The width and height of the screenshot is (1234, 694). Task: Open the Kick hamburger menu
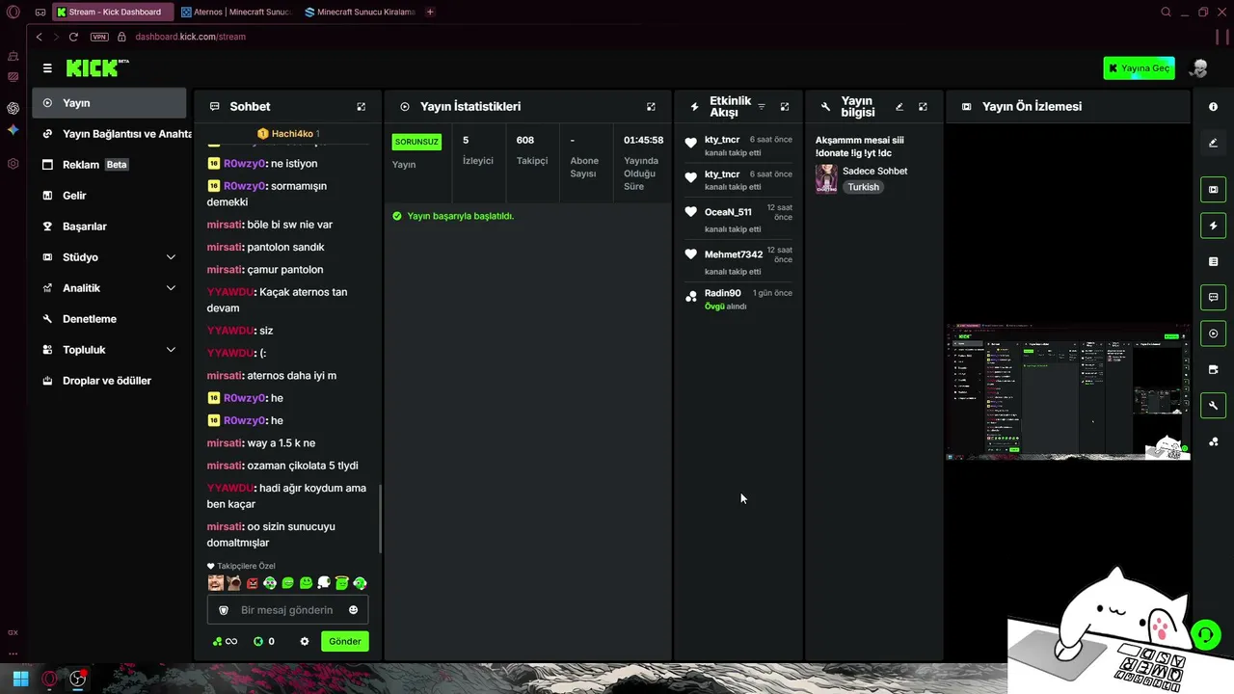pyautogui.click(x=47, y=68)
